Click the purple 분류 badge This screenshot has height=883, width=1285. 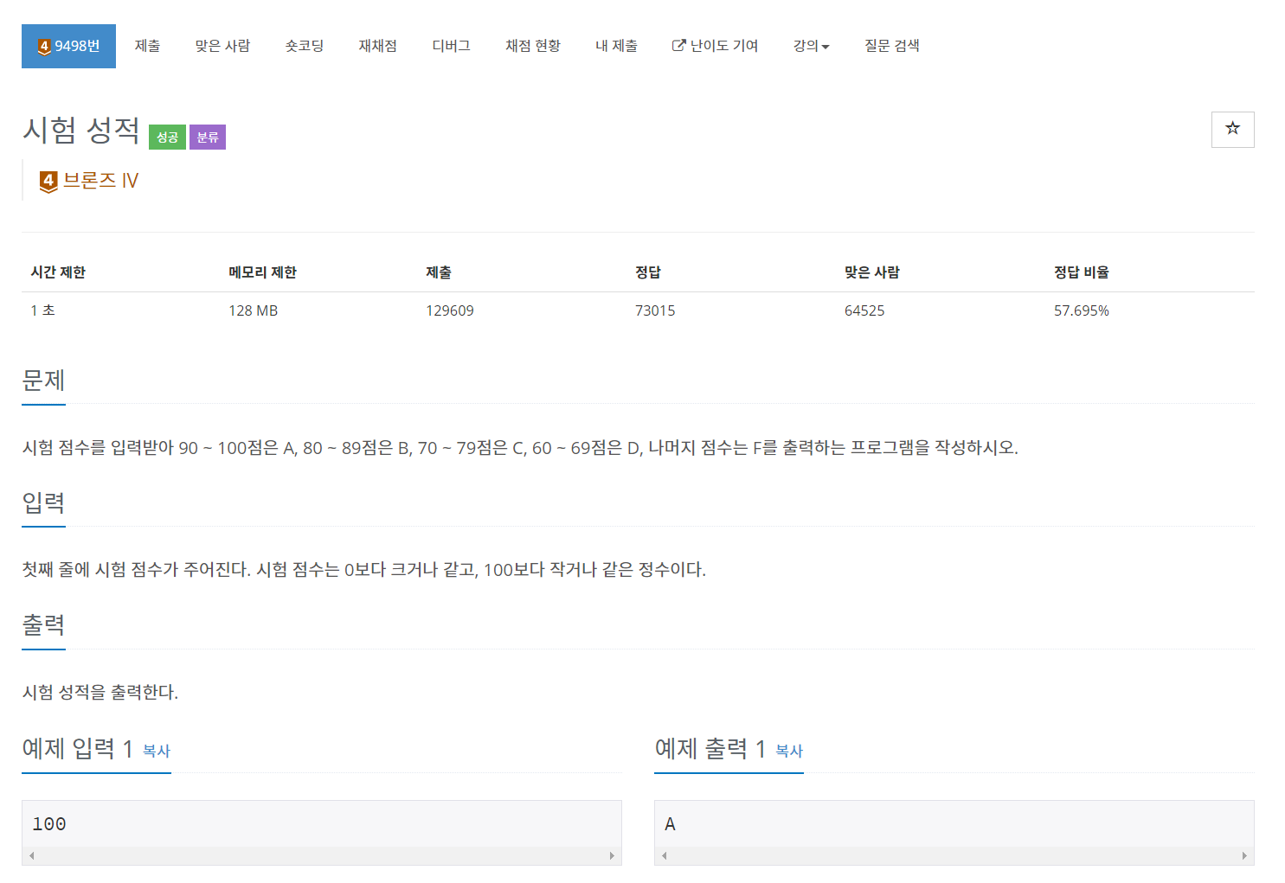click(208, 138)
